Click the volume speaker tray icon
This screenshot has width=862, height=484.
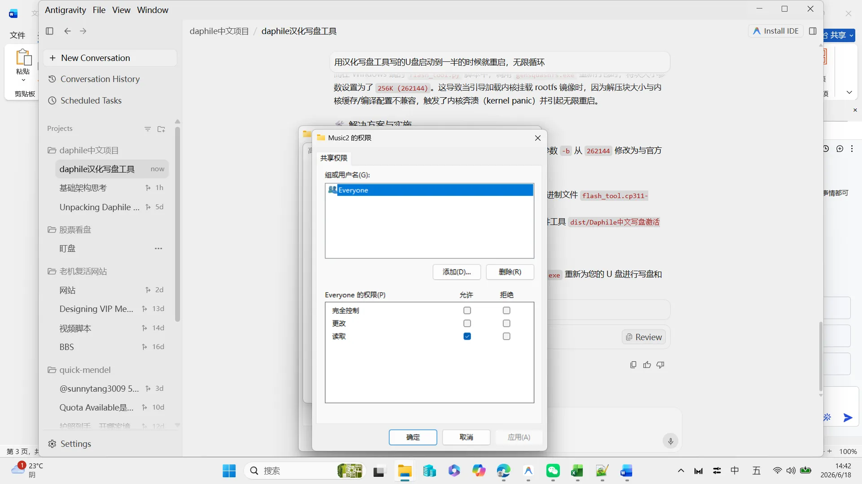pos(791,471)
